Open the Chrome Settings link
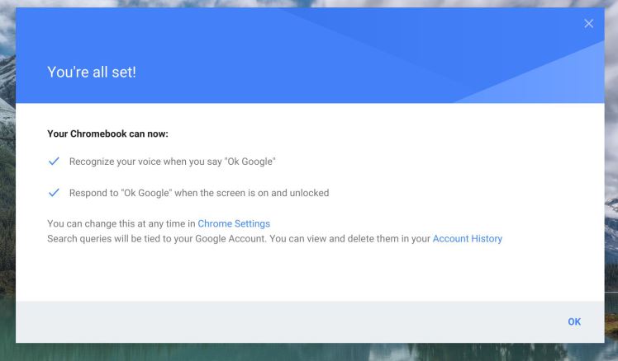Image resolution: width=618 pixels, height=361 pixels. pos(234,223)
